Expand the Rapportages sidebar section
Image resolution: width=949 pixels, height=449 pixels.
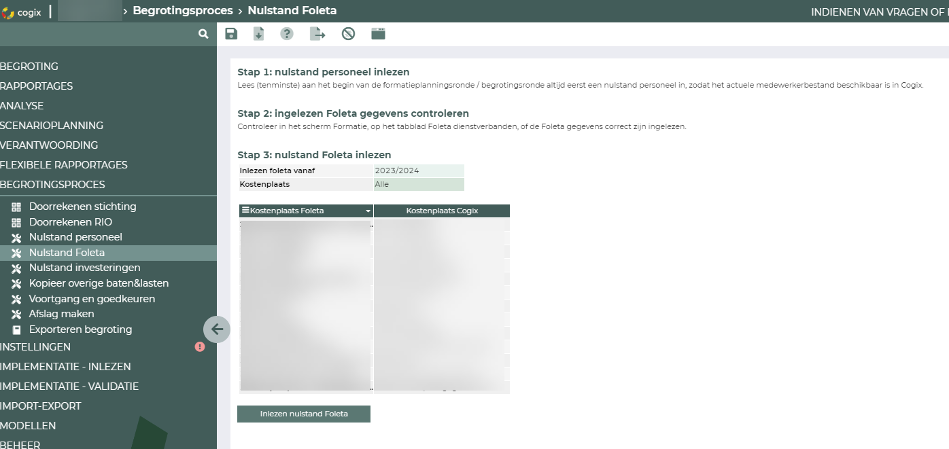[x=37, y=86]
